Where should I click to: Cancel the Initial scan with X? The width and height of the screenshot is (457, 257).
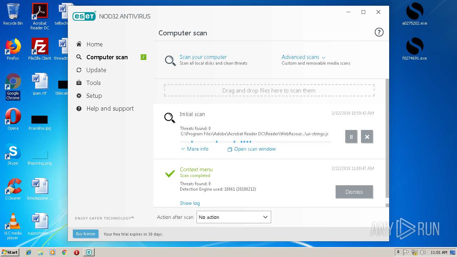click(x=367, y=137)
